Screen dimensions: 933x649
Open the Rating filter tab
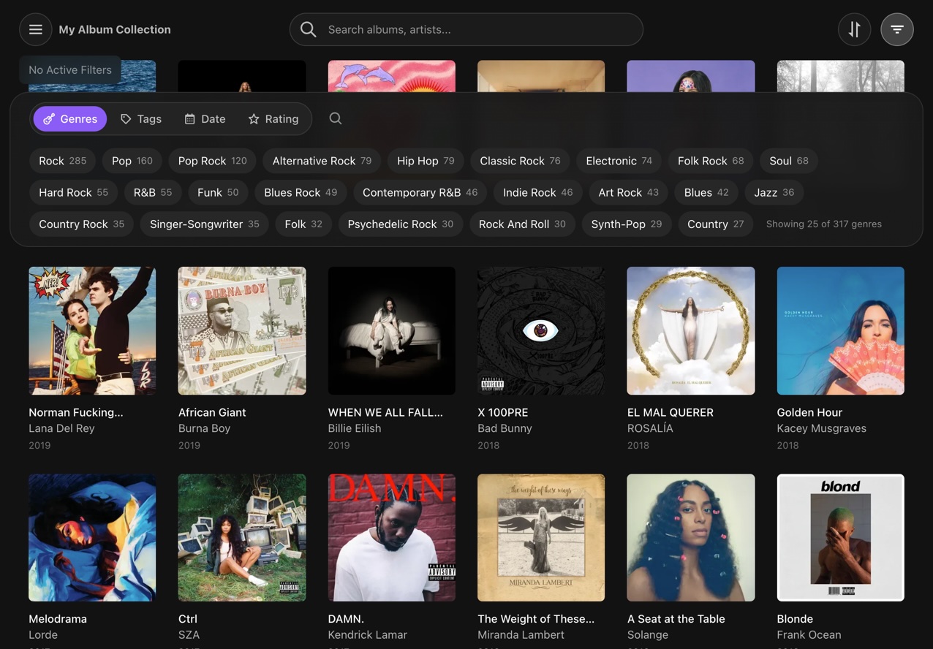(x=273, y=119)
